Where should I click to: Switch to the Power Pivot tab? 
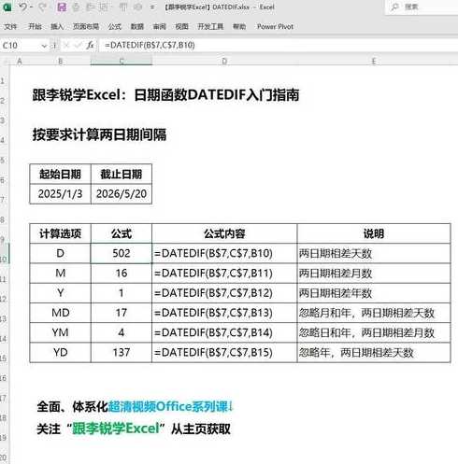coord(275,27)
